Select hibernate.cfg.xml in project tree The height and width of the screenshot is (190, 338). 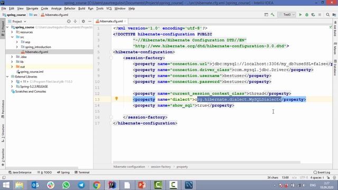[36, 52]
